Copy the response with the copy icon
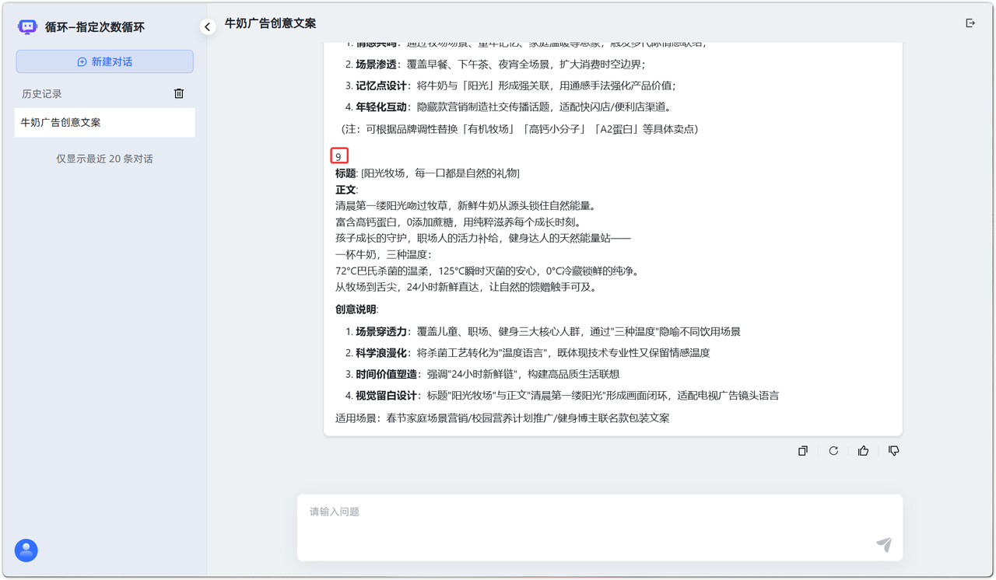The image size is (996, 580). click(802, 451)
